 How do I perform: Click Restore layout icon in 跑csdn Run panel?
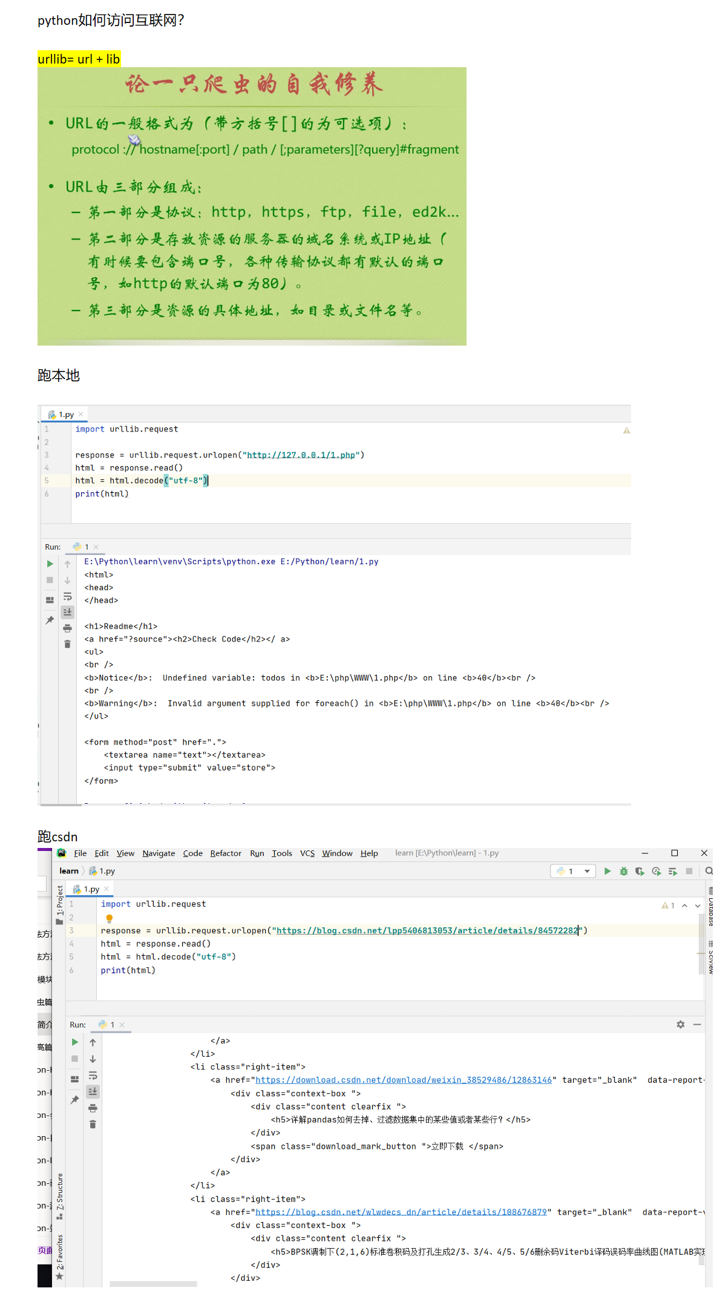(x=74, y=1079)
